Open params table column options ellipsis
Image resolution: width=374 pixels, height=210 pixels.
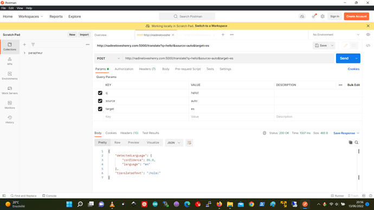click(340, 85)
